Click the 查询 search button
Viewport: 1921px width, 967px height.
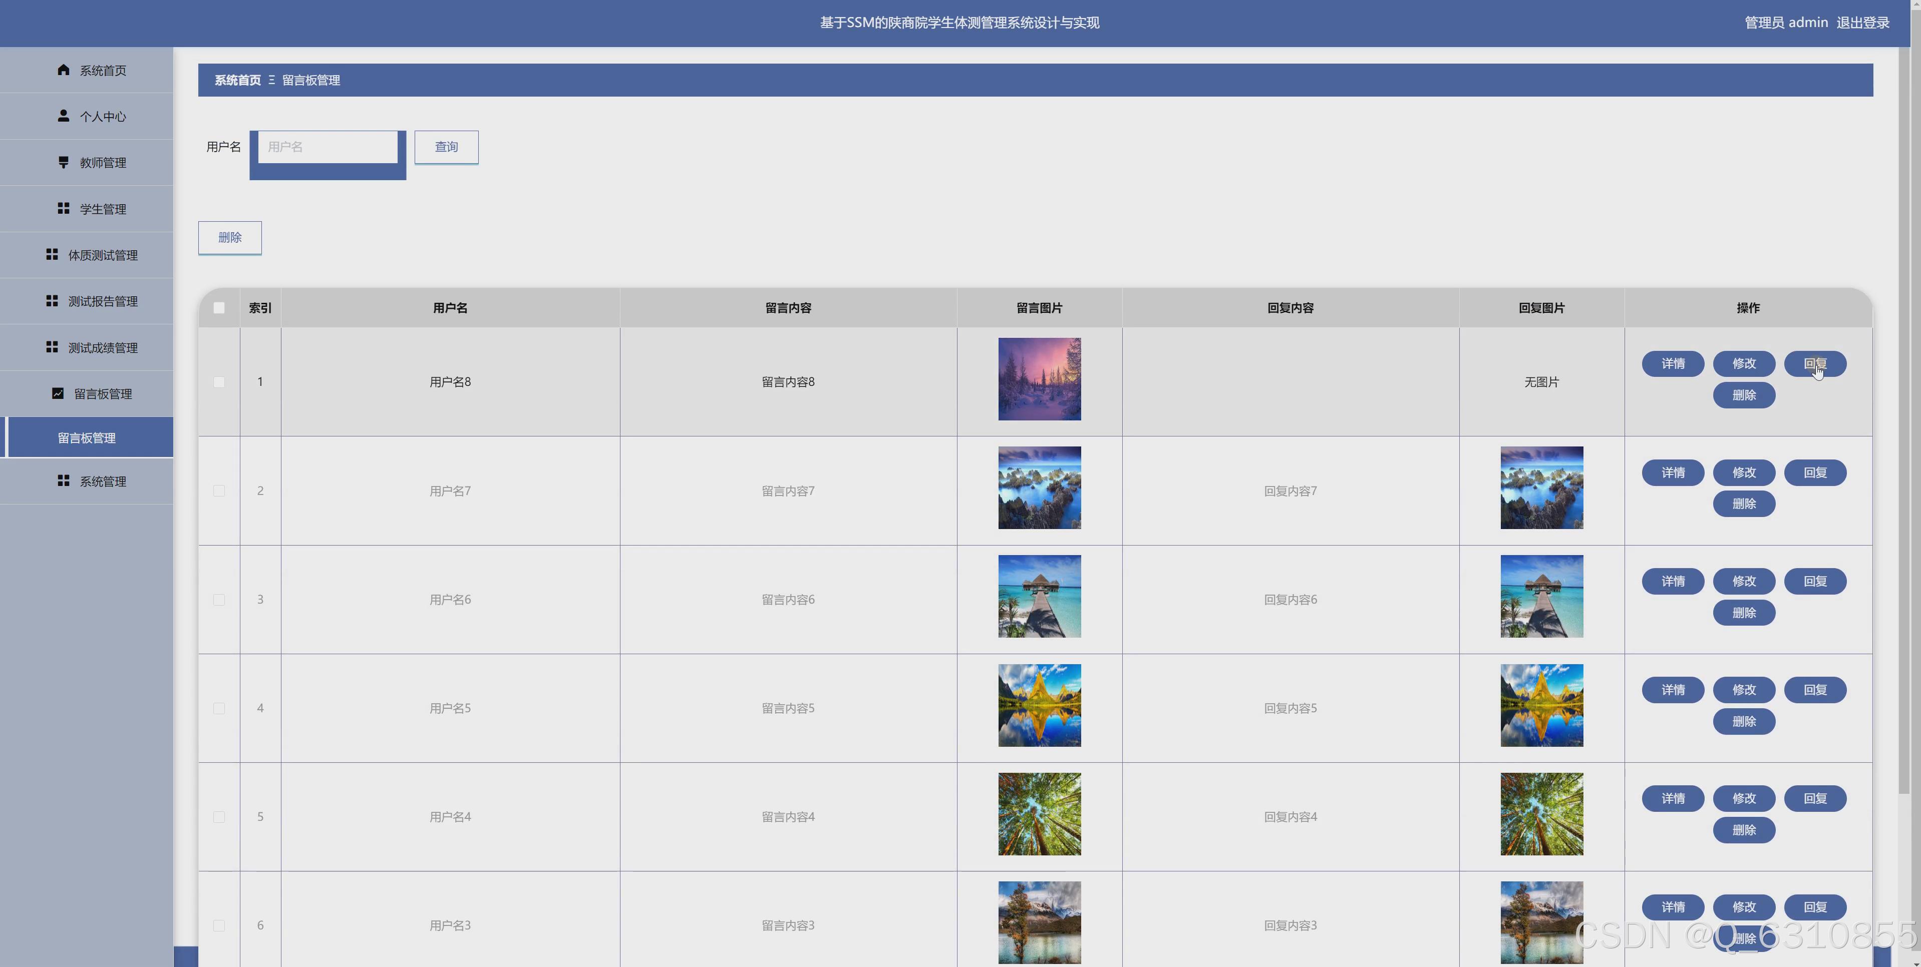coord(446,147)
